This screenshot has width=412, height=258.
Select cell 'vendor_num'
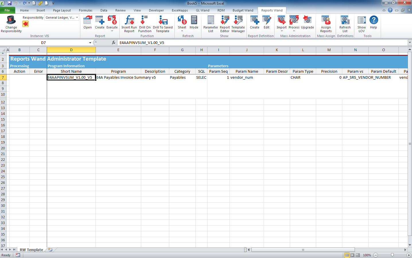(x=247, y=77)
